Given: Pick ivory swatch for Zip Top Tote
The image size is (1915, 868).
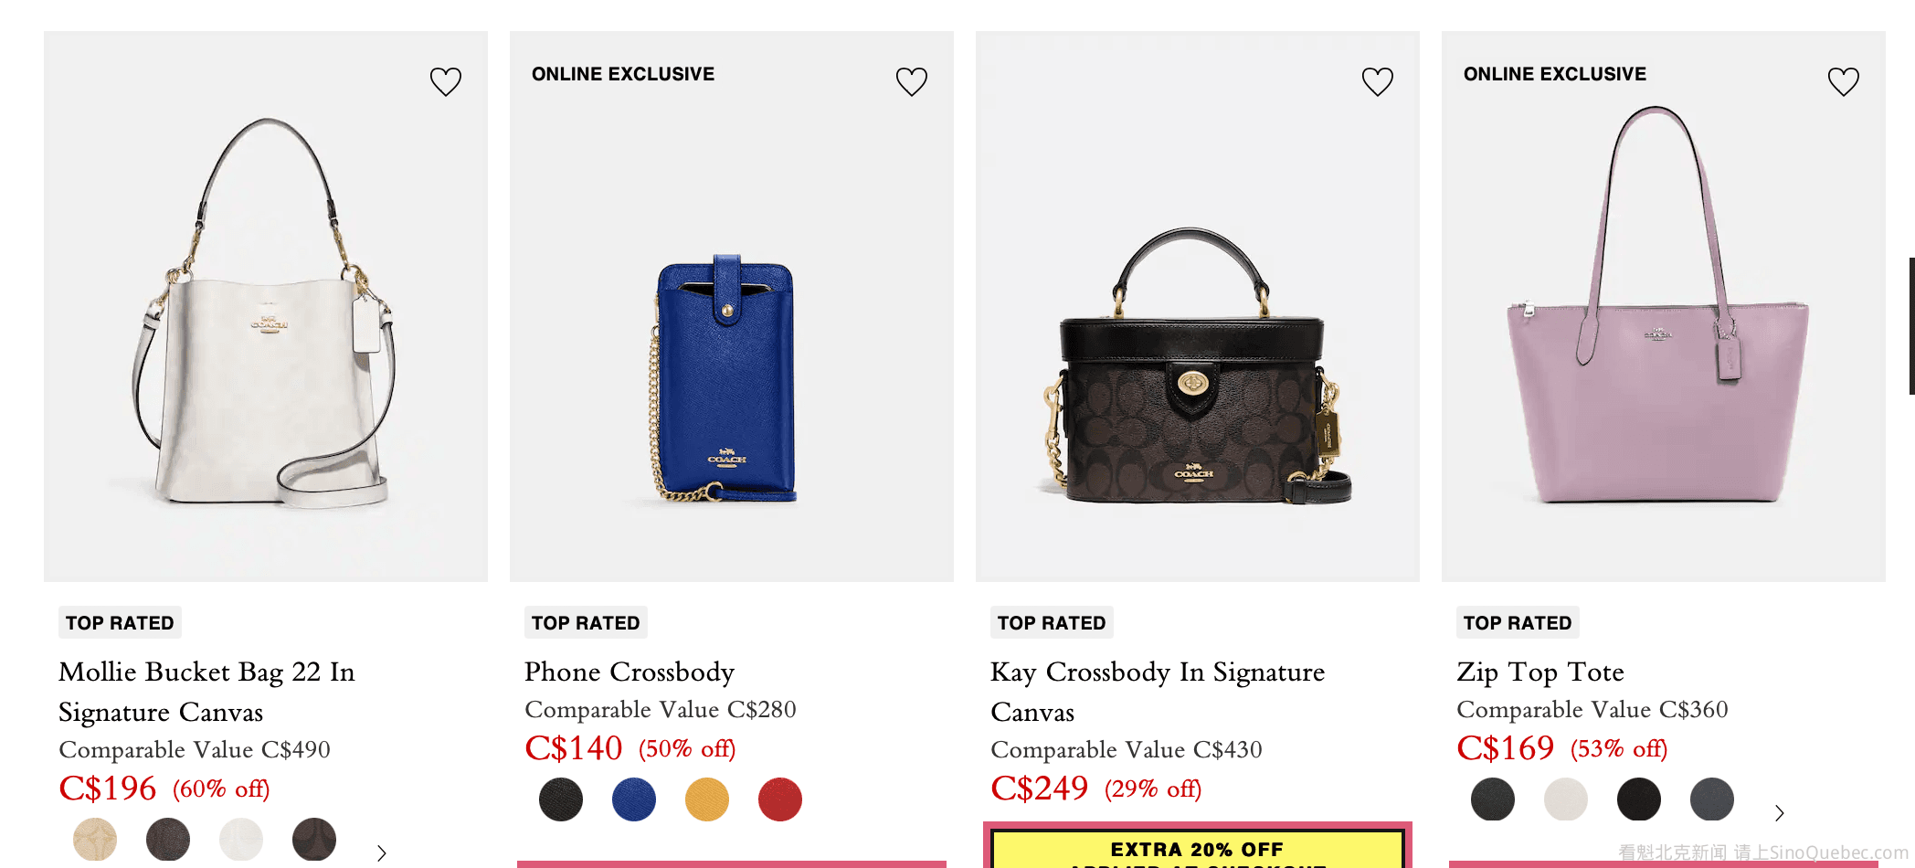Looking at the screenshot, I should point(1566,799).
